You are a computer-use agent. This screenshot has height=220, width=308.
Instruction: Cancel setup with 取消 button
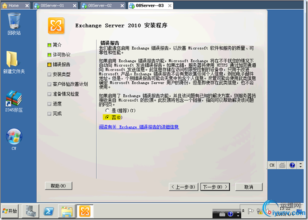249,187
